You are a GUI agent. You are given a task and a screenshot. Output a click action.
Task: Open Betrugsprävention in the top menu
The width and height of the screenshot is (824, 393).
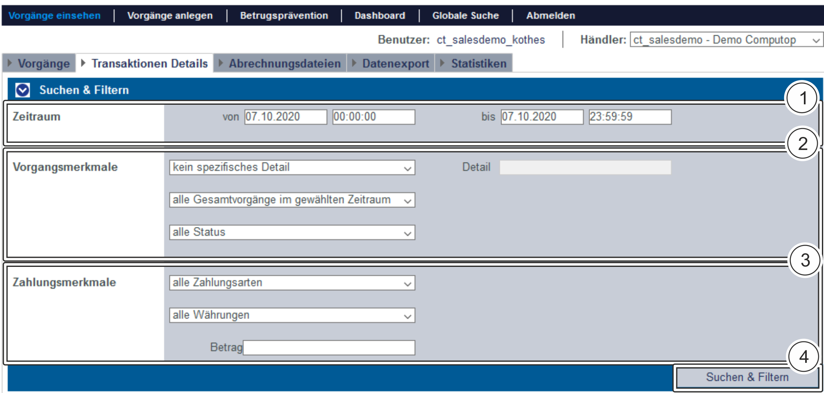pyautogui.click(x=284, y=16)
